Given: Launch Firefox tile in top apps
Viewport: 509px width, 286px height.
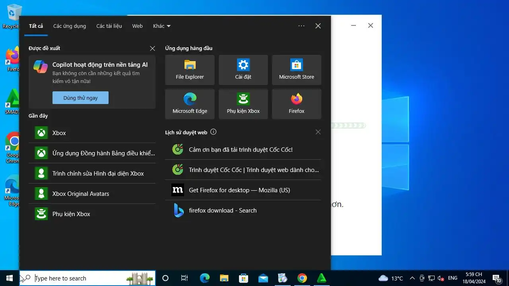Looking at the screenshot, I should (296, 104).
